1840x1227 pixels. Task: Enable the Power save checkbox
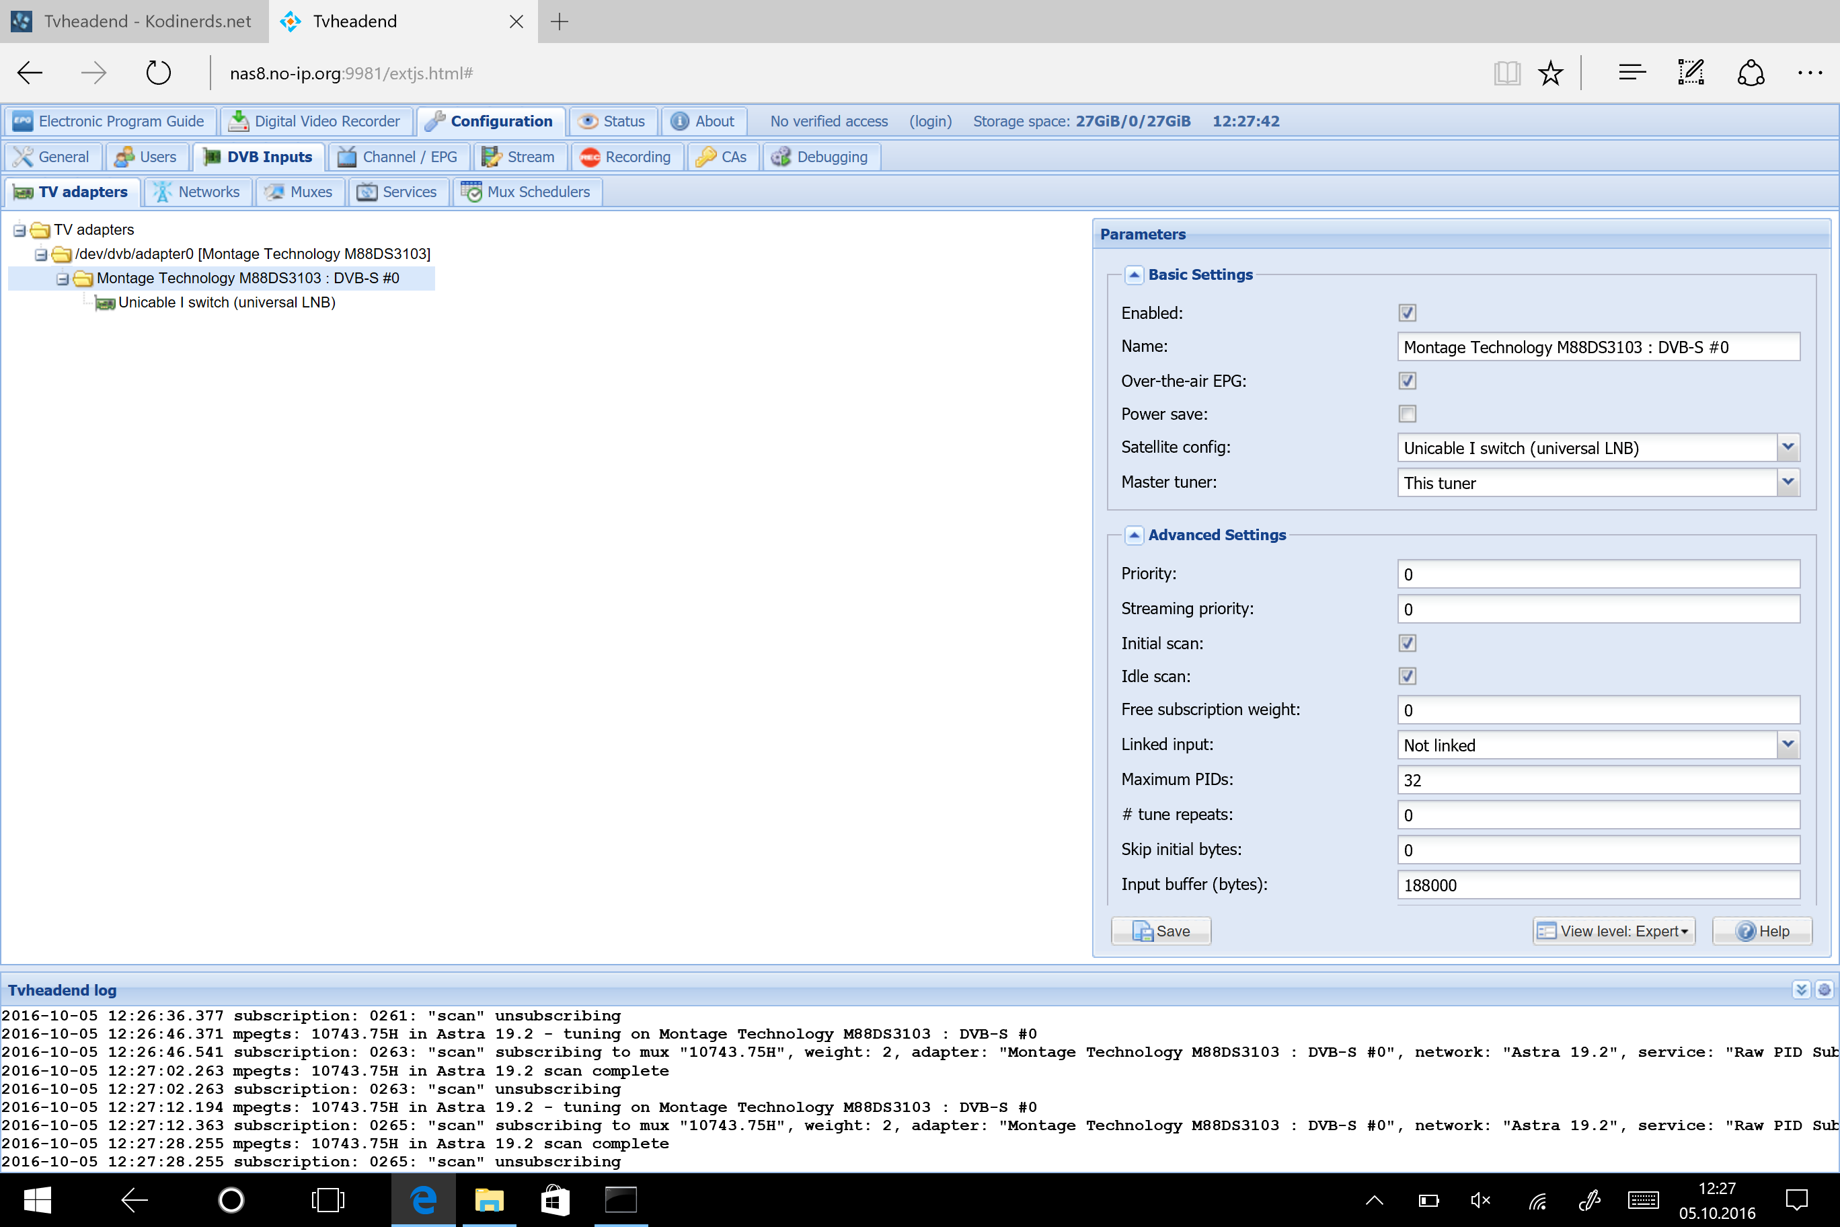[1407, 414]
